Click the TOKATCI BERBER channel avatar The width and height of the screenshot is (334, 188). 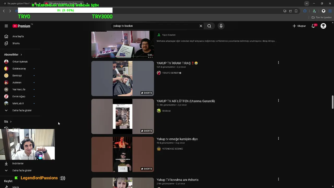click(159, 73)
